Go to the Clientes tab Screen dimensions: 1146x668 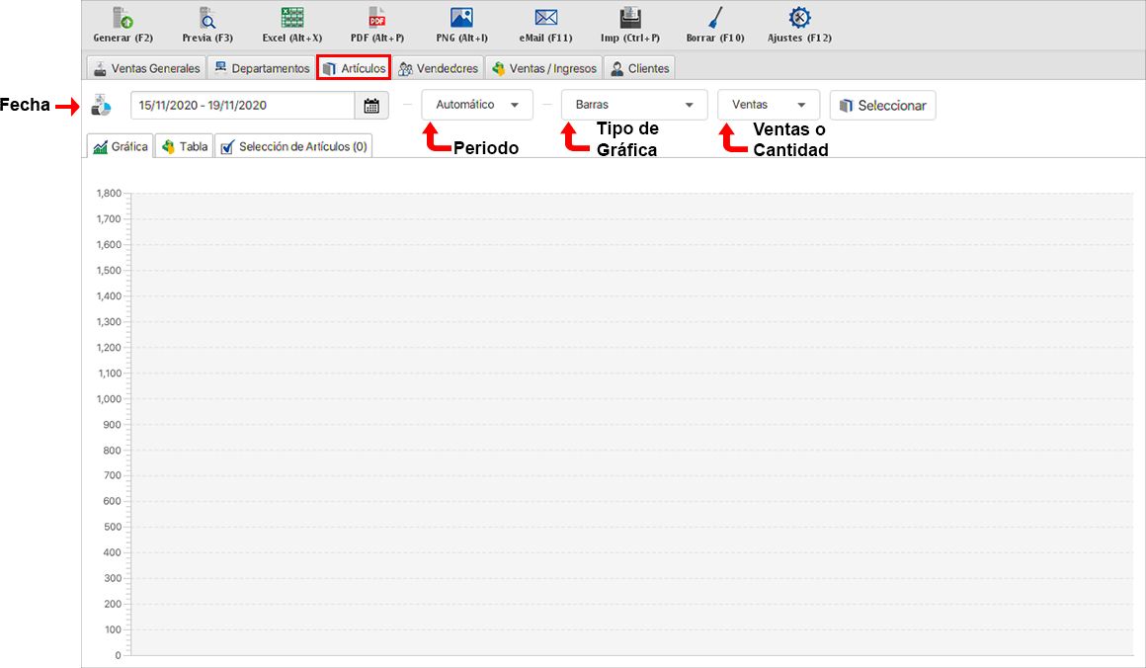pos(639,68)
